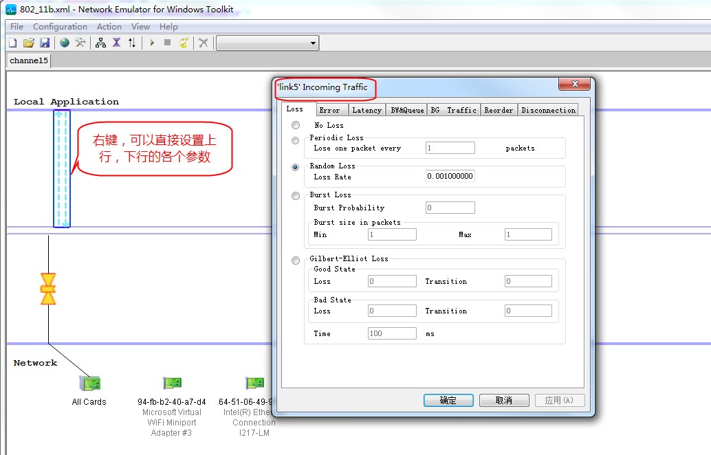Save the current 802_11b.xml configuration
The width and height of the screenshot is (711, 455).
tap(44, 42)
